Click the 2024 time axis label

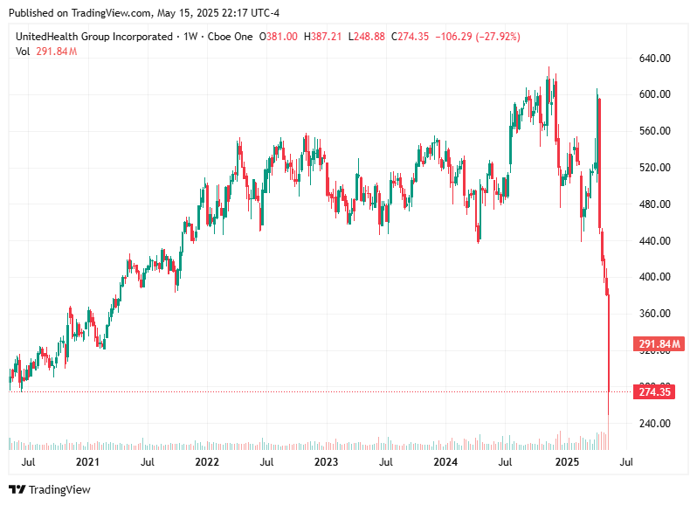coord(445,462)
